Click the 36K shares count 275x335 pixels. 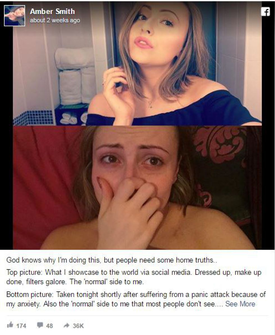pyautogui.click(x=78, y=326)
